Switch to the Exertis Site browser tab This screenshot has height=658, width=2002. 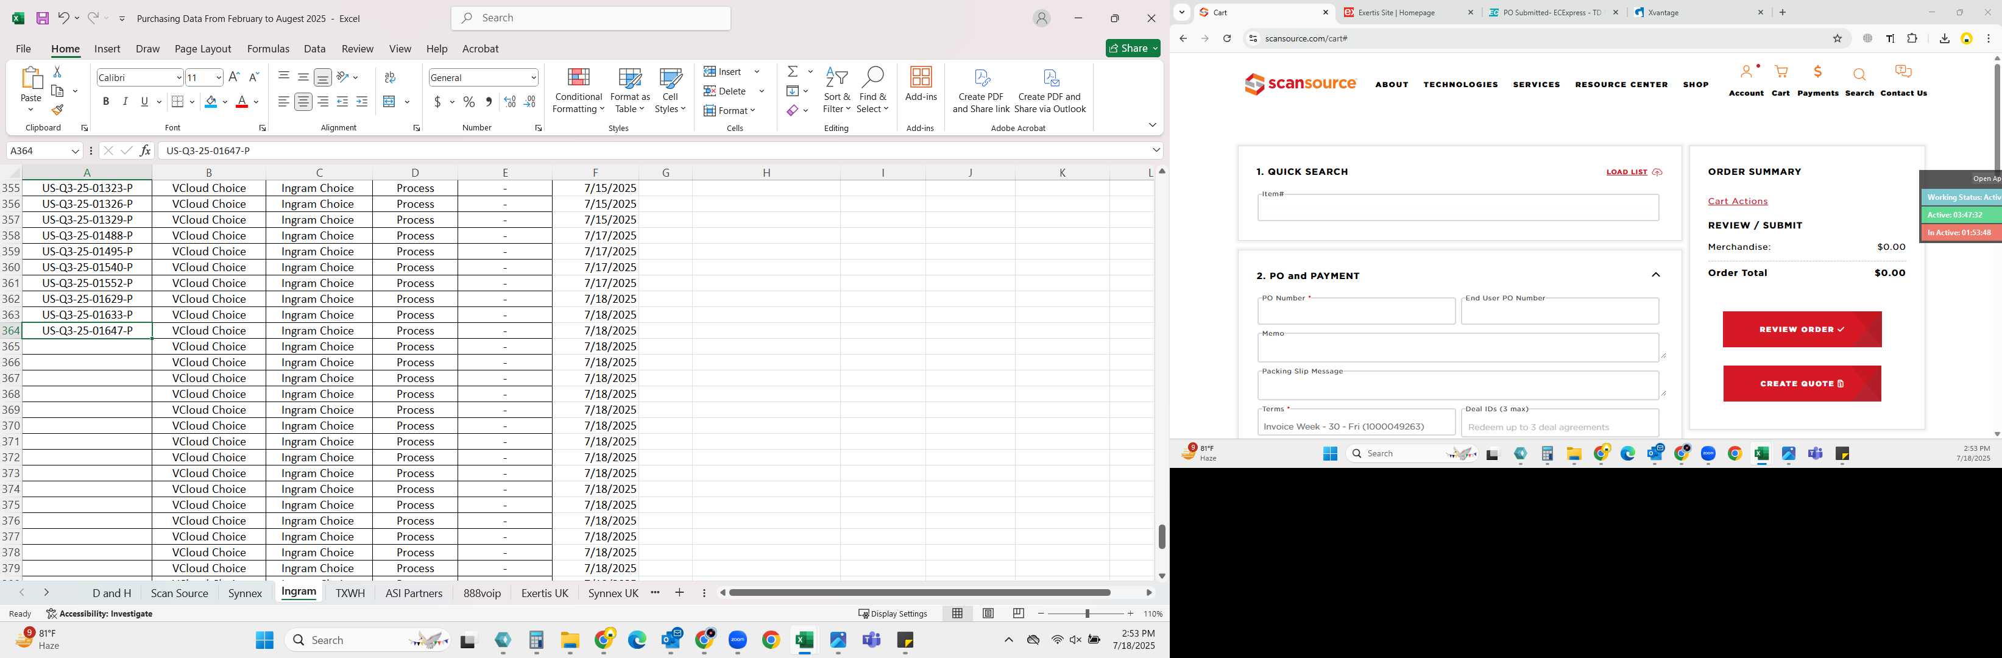pyautogui.click(x=1408, y=12)
